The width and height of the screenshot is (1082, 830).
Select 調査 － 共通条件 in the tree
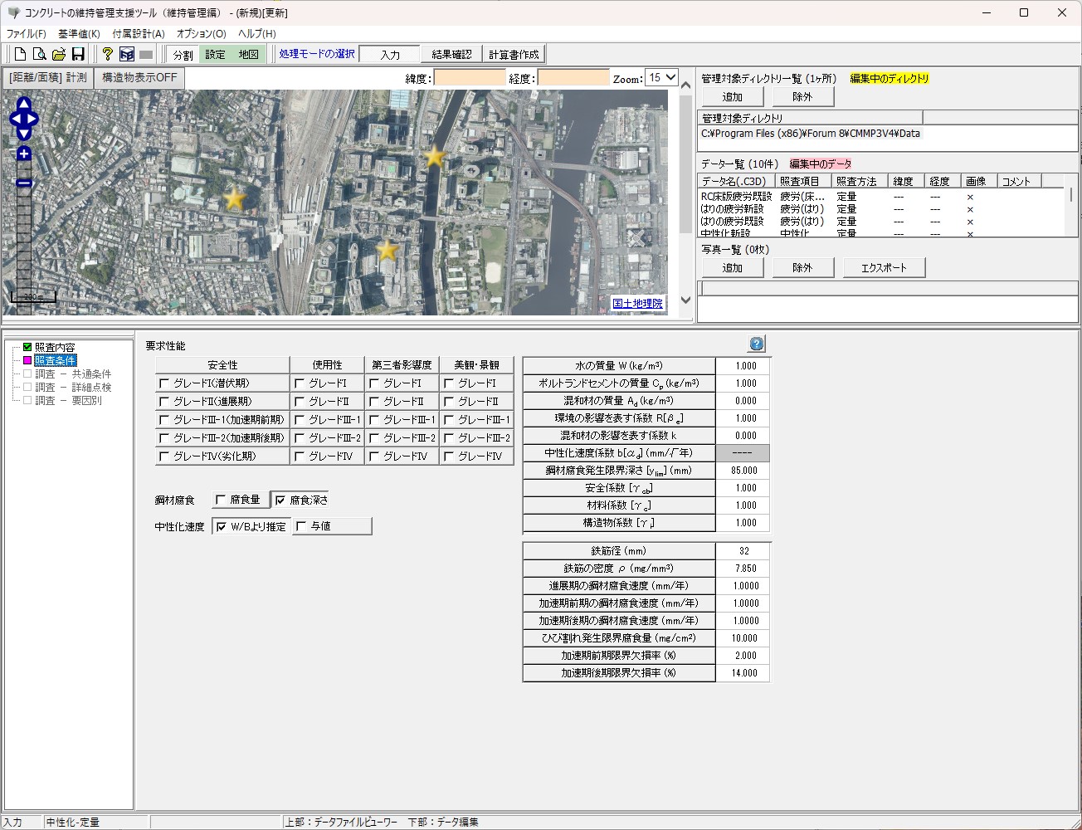click(72, 374)
